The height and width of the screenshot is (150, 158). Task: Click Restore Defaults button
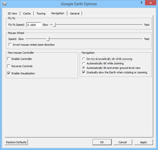16,142
